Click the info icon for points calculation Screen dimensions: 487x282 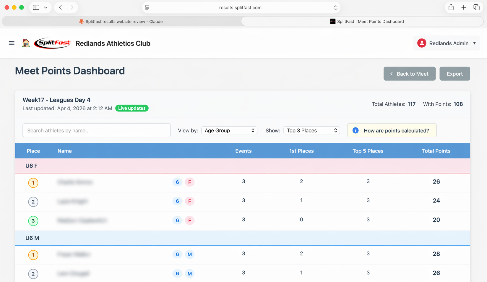coord(355,130)
